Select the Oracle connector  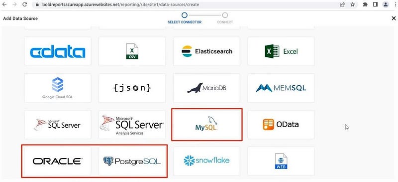[x=58, y=161]
